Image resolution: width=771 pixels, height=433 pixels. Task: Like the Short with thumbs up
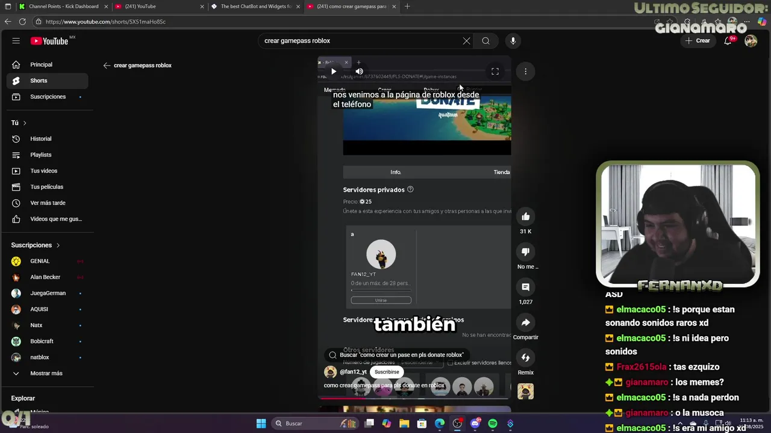coord(526,216)
